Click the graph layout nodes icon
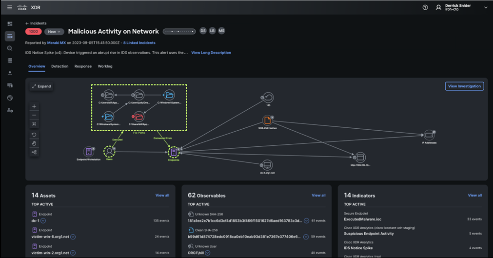 coord(34,152)
